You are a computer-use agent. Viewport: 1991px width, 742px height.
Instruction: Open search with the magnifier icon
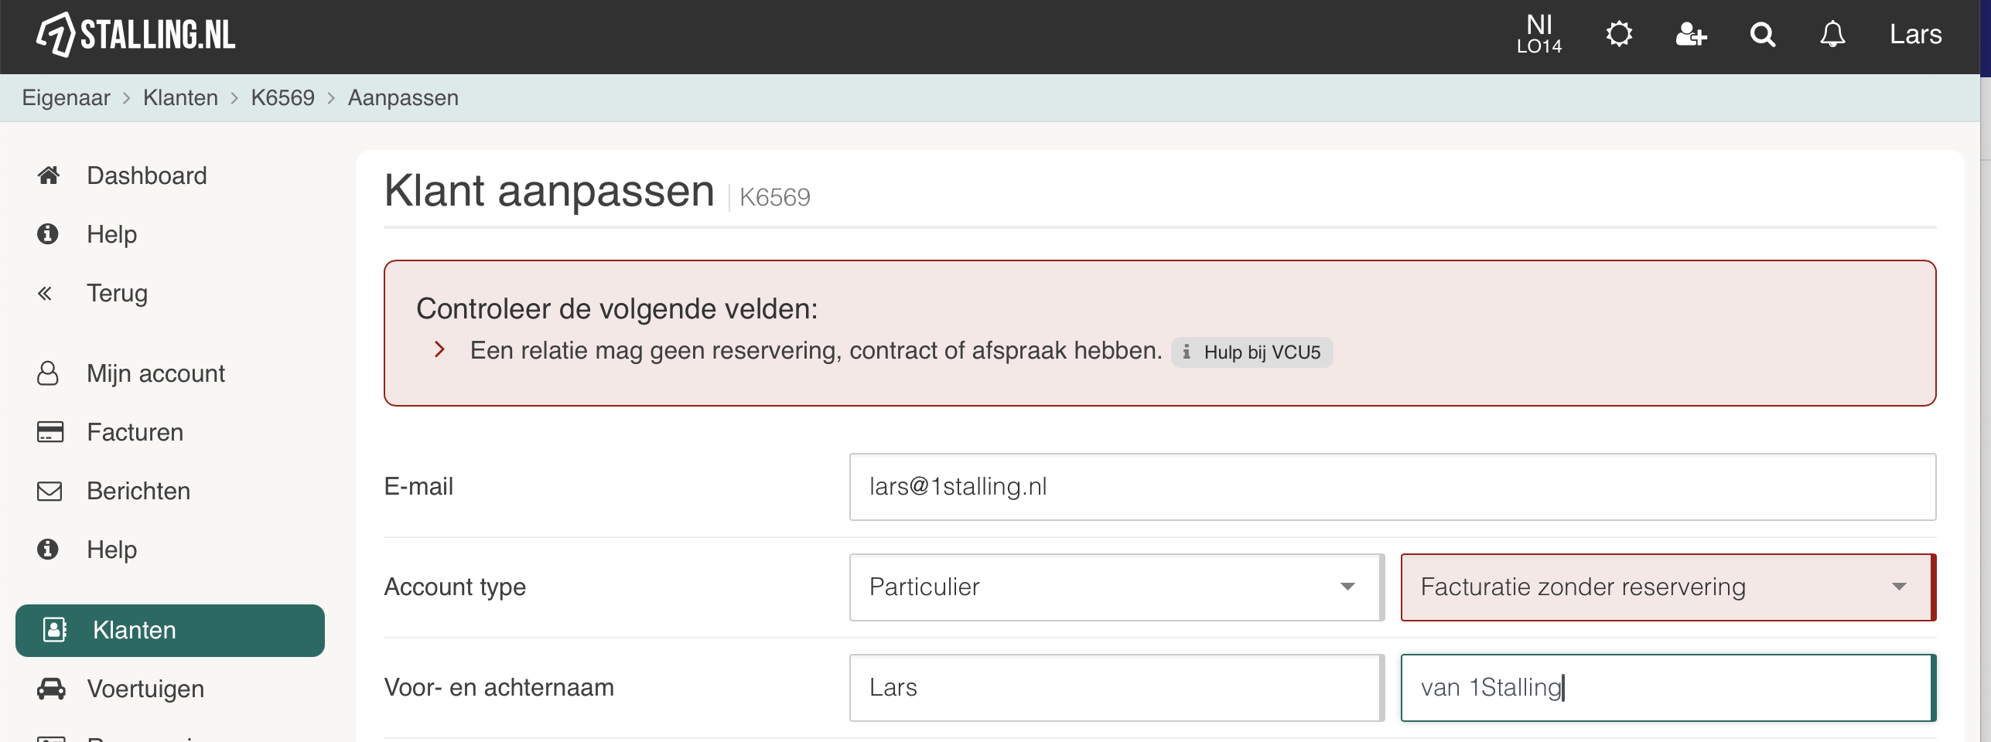tap(1763, 35)
